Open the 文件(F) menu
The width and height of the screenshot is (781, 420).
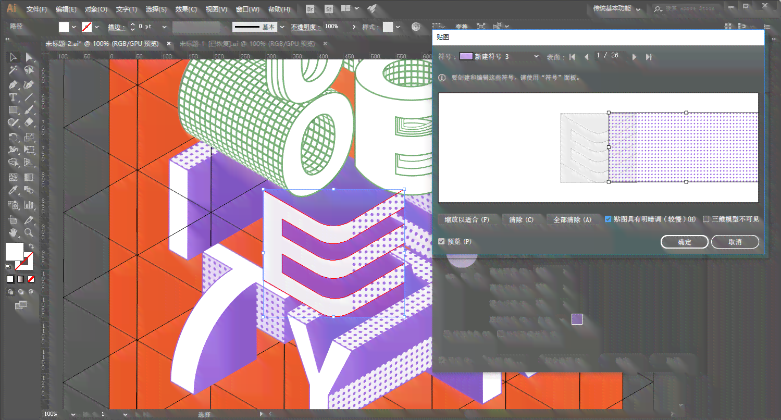pyautogui.click(x=36, y=9)
